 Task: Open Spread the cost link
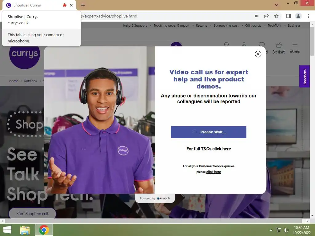(x=226, y=26)
